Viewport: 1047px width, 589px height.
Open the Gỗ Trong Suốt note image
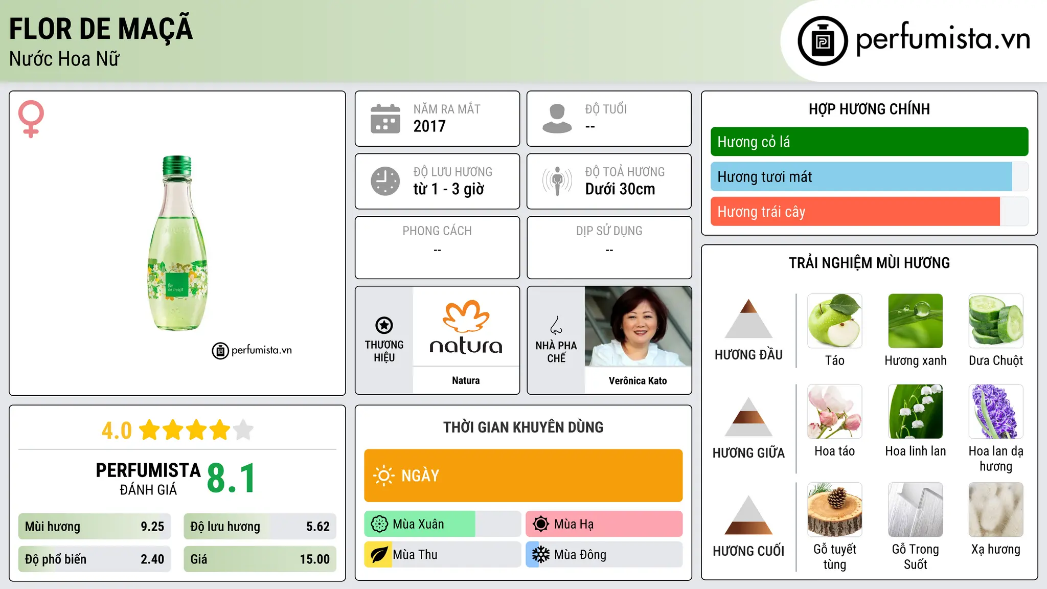tap(916, 510)
